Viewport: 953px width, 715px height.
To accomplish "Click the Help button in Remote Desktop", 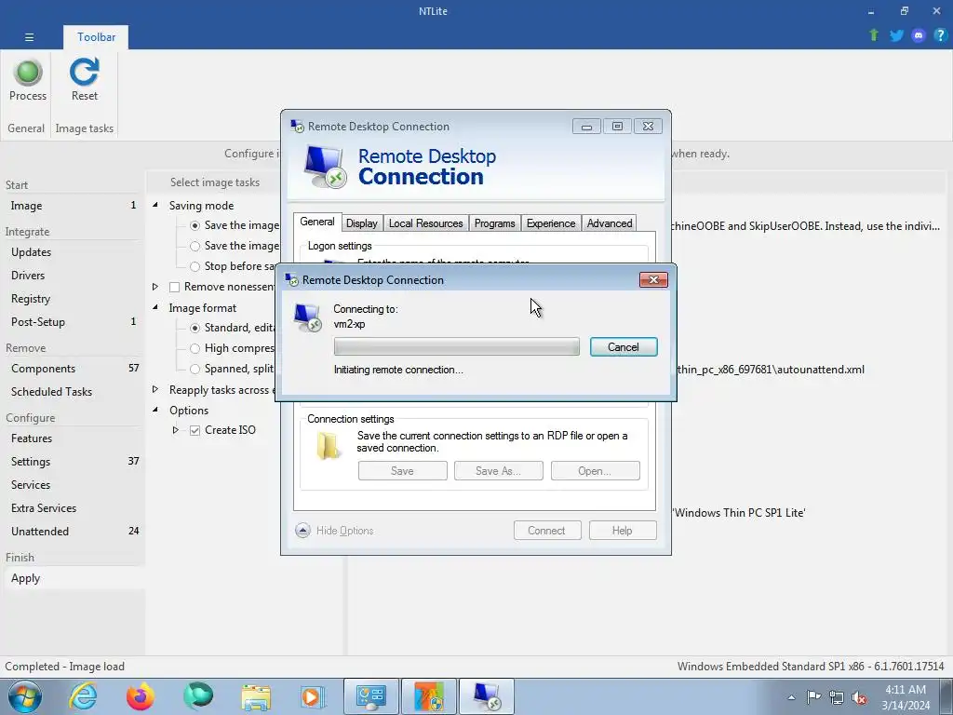I will point(623,530).
